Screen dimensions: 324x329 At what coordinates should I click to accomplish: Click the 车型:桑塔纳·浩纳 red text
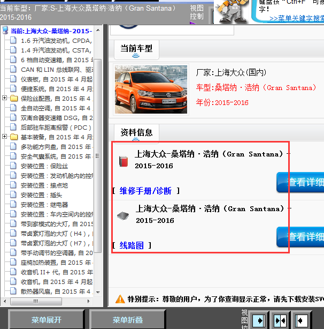(256, 87)
